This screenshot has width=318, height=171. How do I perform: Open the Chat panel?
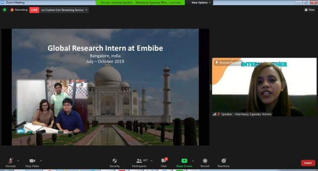point(163,163)
